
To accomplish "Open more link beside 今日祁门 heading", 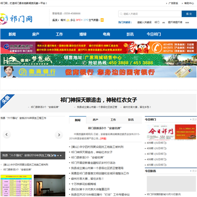I will click(194, 119).
